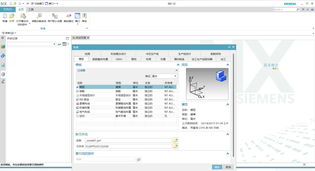
Task: Switch to the 工具 ribbon tab
Action: [31, 9]
